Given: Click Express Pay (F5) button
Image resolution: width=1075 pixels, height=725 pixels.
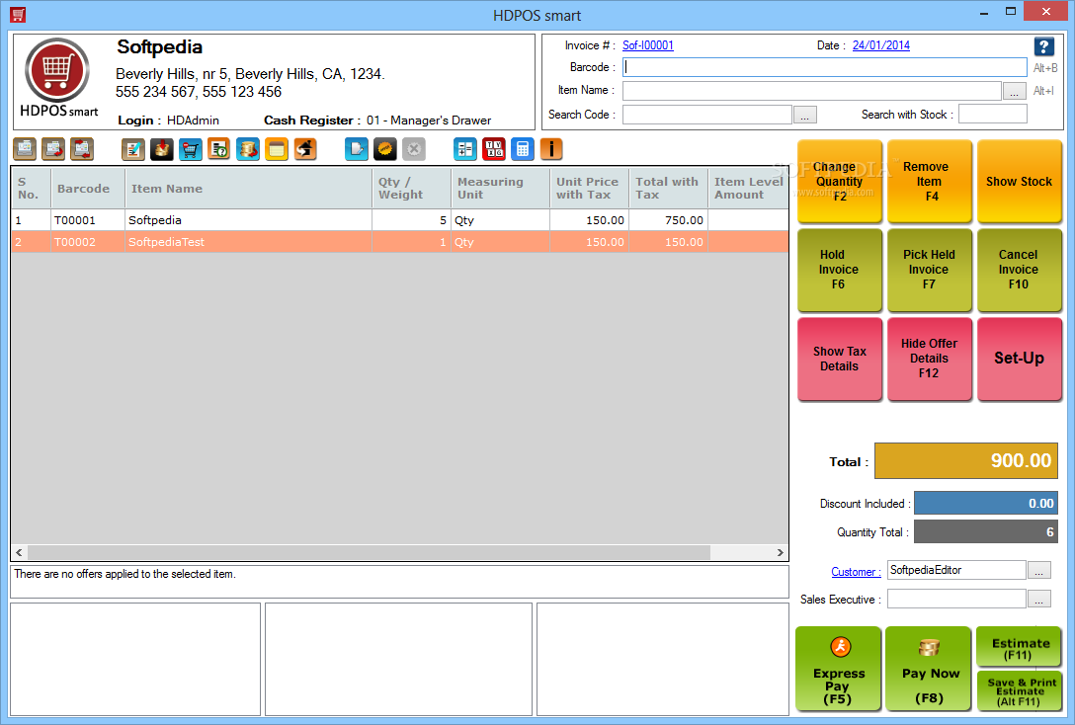Looking at the screenshot, I should coord(839,669).
